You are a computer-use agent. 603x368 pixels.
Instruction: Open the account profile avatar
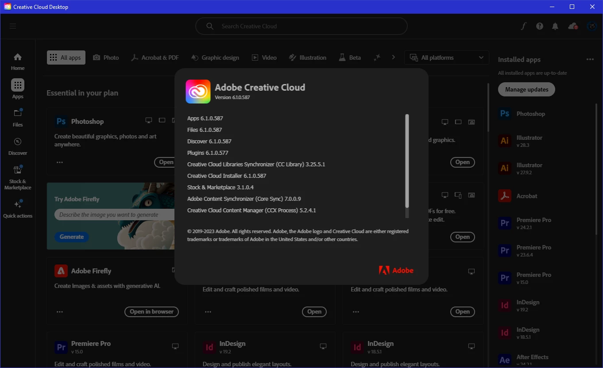pyautogui.click(x=592, y=26)
